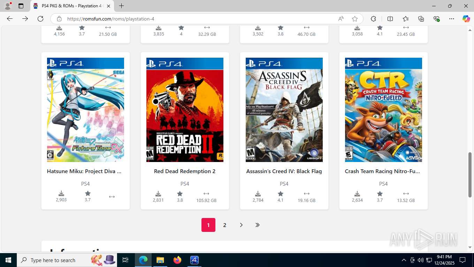Image resolution: width=474 pixels, height=267 pixels.
Task: Click download icon above 2,784
Action: (258, 194)
